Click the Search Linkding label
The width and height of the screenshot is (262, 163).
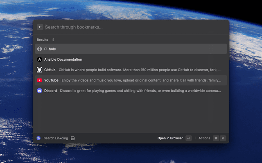click(56, 138)
